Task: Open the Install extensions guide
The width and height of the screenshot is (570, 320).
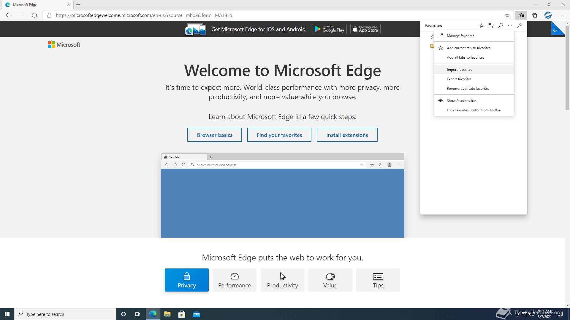Action: click(347, 135)
